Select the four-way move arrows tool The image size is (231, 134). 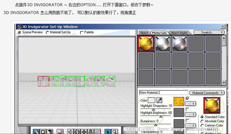[84, 132]
